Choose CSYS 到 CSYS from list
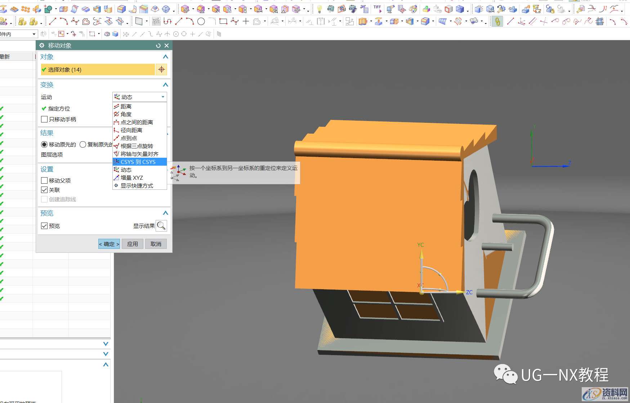Viewport: 630px width, 403px height. pyautogui.click(x=138, y=162)
